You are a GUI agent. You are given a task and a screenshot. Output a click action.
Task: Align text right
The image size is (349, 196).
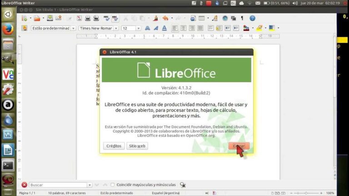point(192,28)
